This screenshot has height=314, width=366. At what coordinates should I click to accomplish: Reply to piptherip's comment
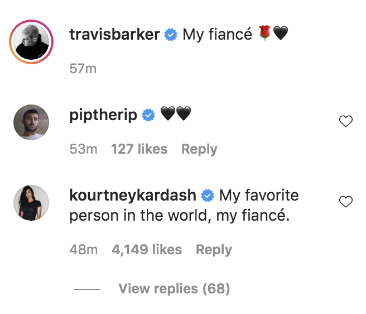tap(199, 149)
